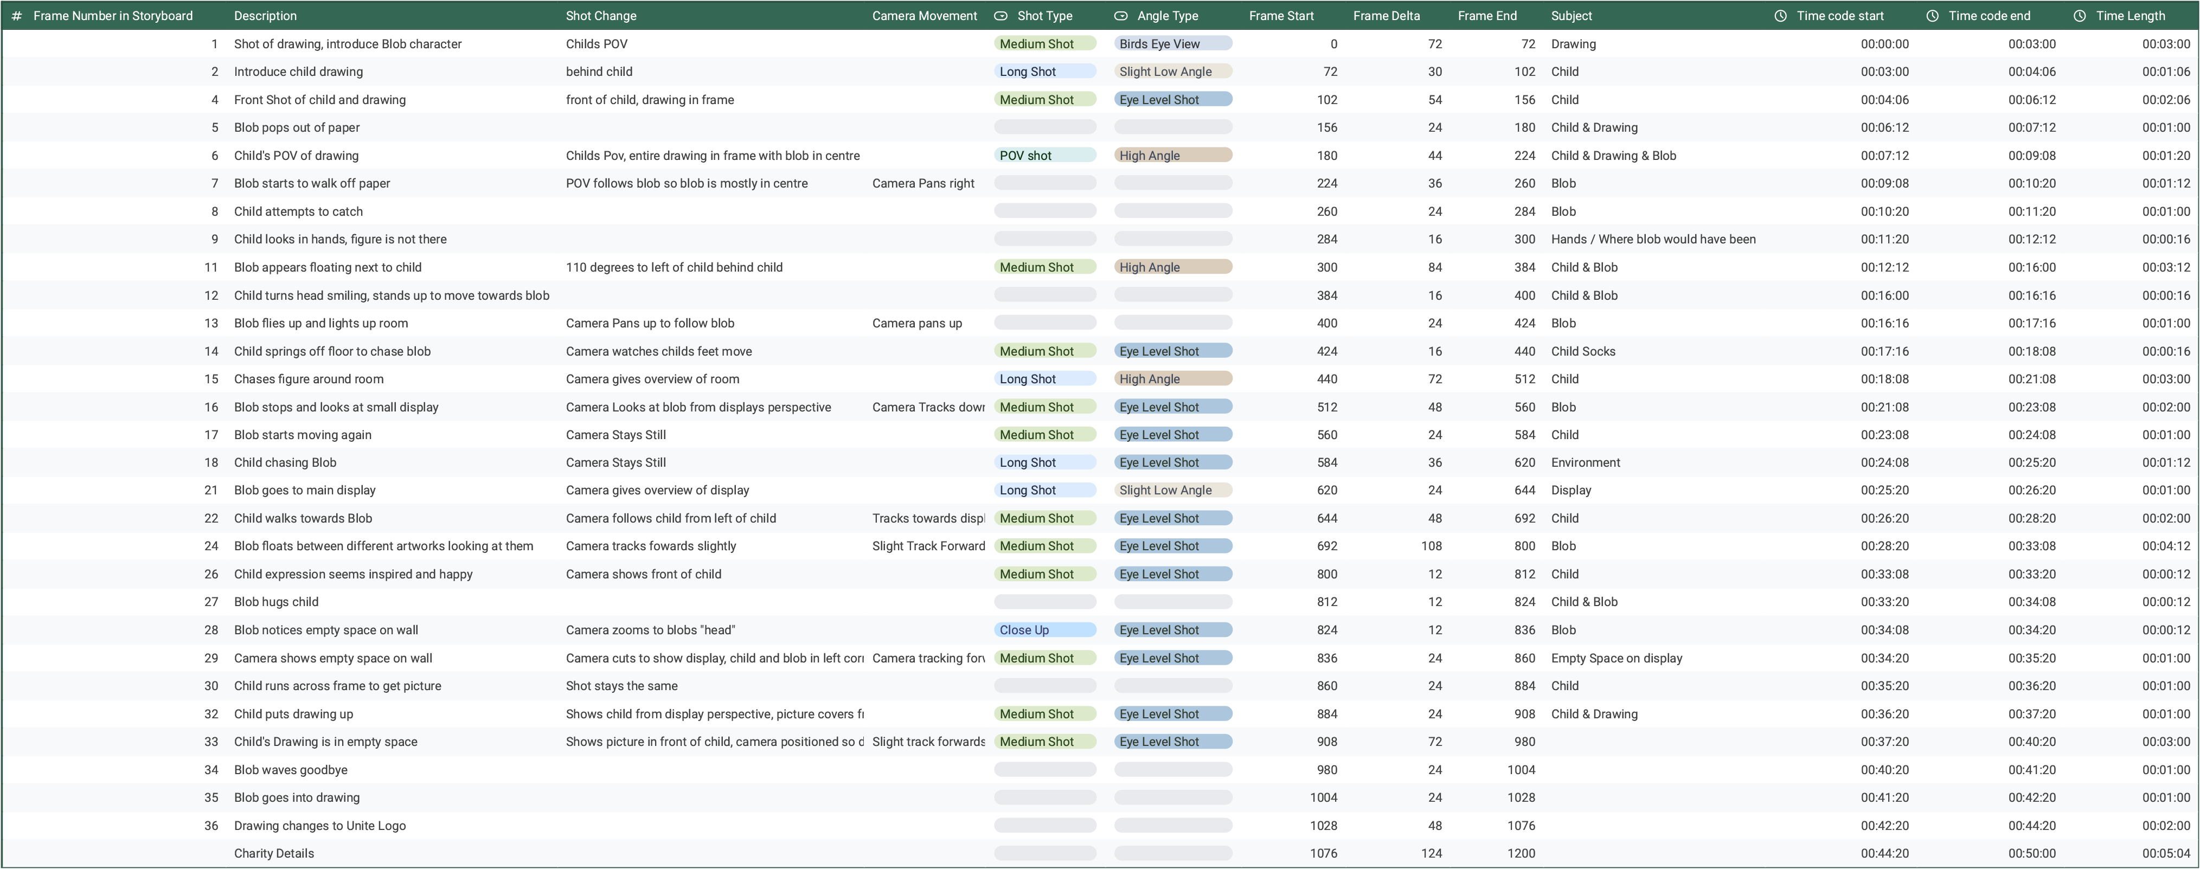Screen dimensions: 2200x869
Task: Click the cell 'Charity Details'
Action: click(274, 854)
